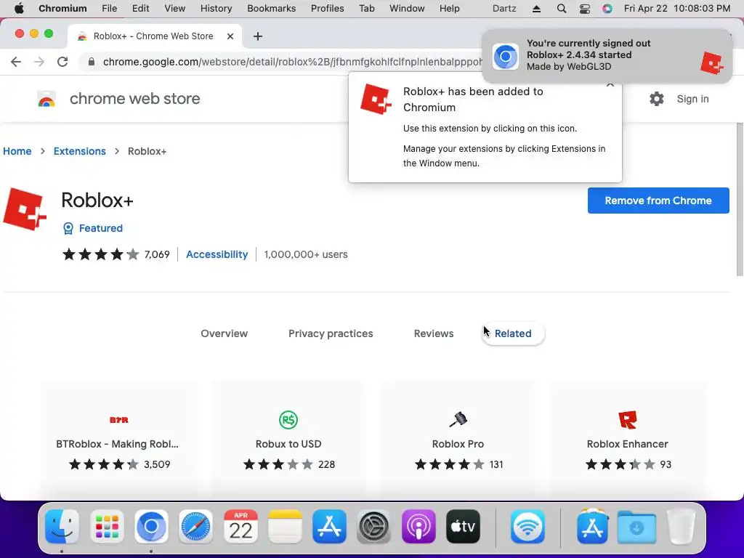Click the Roblox+ icon in added popup
744x558 pixels.
pyautogui.click(x=376, y=99)
